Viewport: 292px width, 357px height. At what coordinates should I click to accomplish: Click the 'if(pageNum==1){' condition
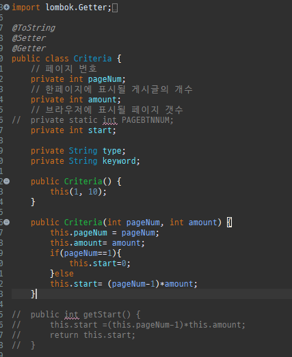[85, 253]
